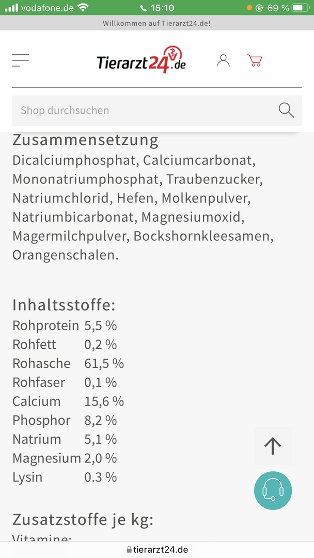Tap the scroll-to-top arrow button

(273, 446)
